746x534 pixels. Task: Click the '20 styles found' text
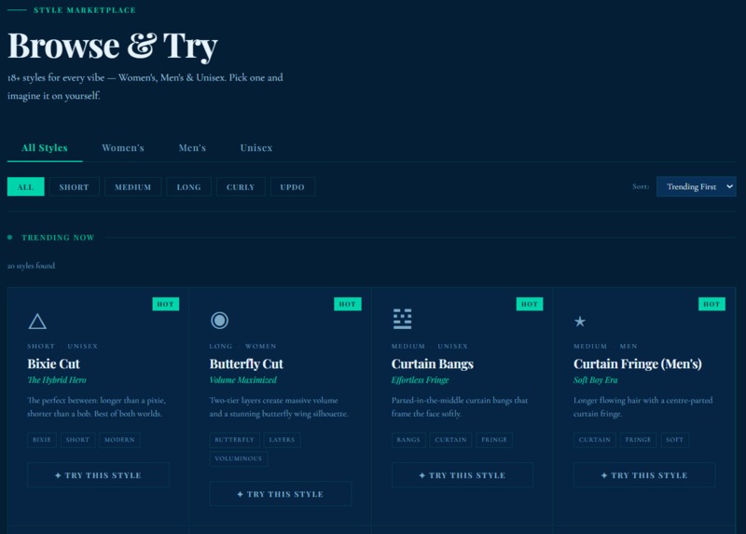(x=32, y=266)
